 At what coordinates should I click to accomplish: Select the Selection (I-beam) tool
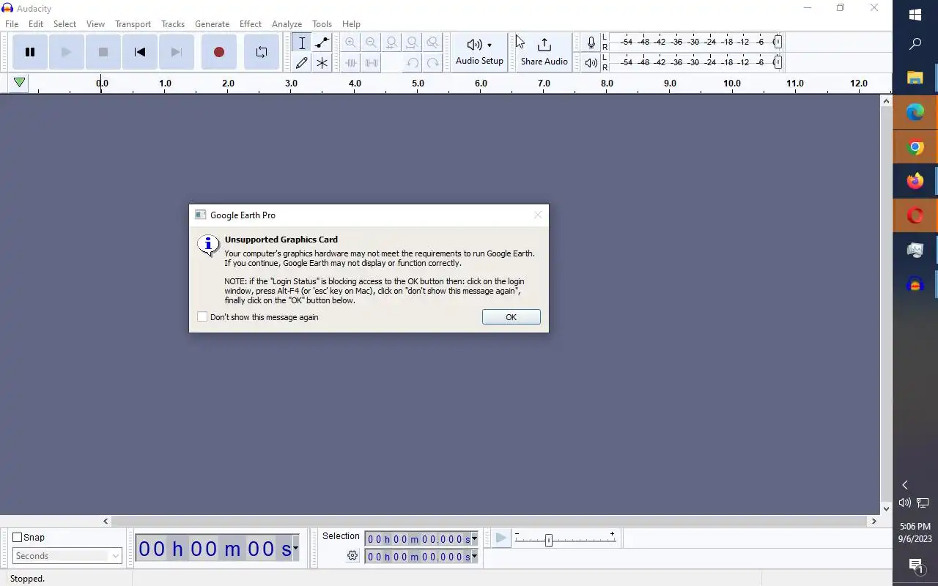click(301, 42)
